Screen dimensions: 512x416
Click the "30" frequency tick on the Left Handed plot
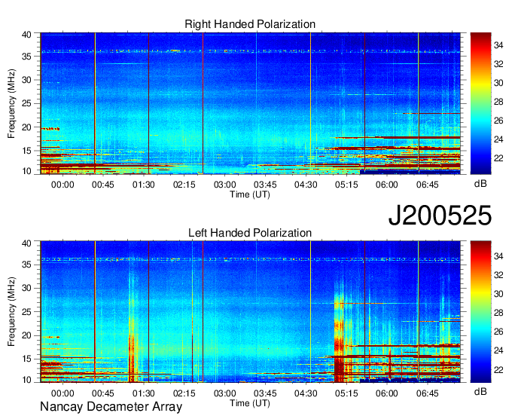coord(26,288)
